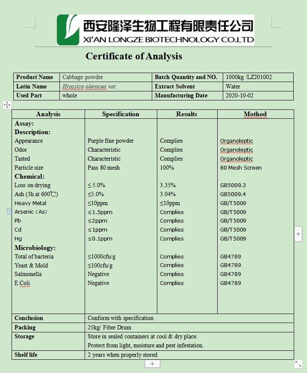This screenshot has width=307, height=373.
Task: Click the 'Particle size' row label
Action: (x=29, y=168)
